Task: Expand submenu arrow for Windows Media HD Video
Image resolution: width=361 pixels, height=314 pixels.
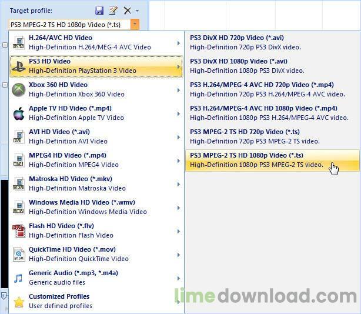Action: click(178, 208)
